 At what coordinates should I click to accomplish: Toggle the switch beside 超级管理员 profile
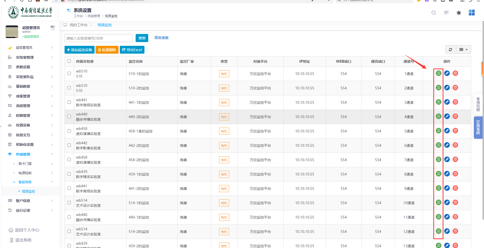(52, 28)
